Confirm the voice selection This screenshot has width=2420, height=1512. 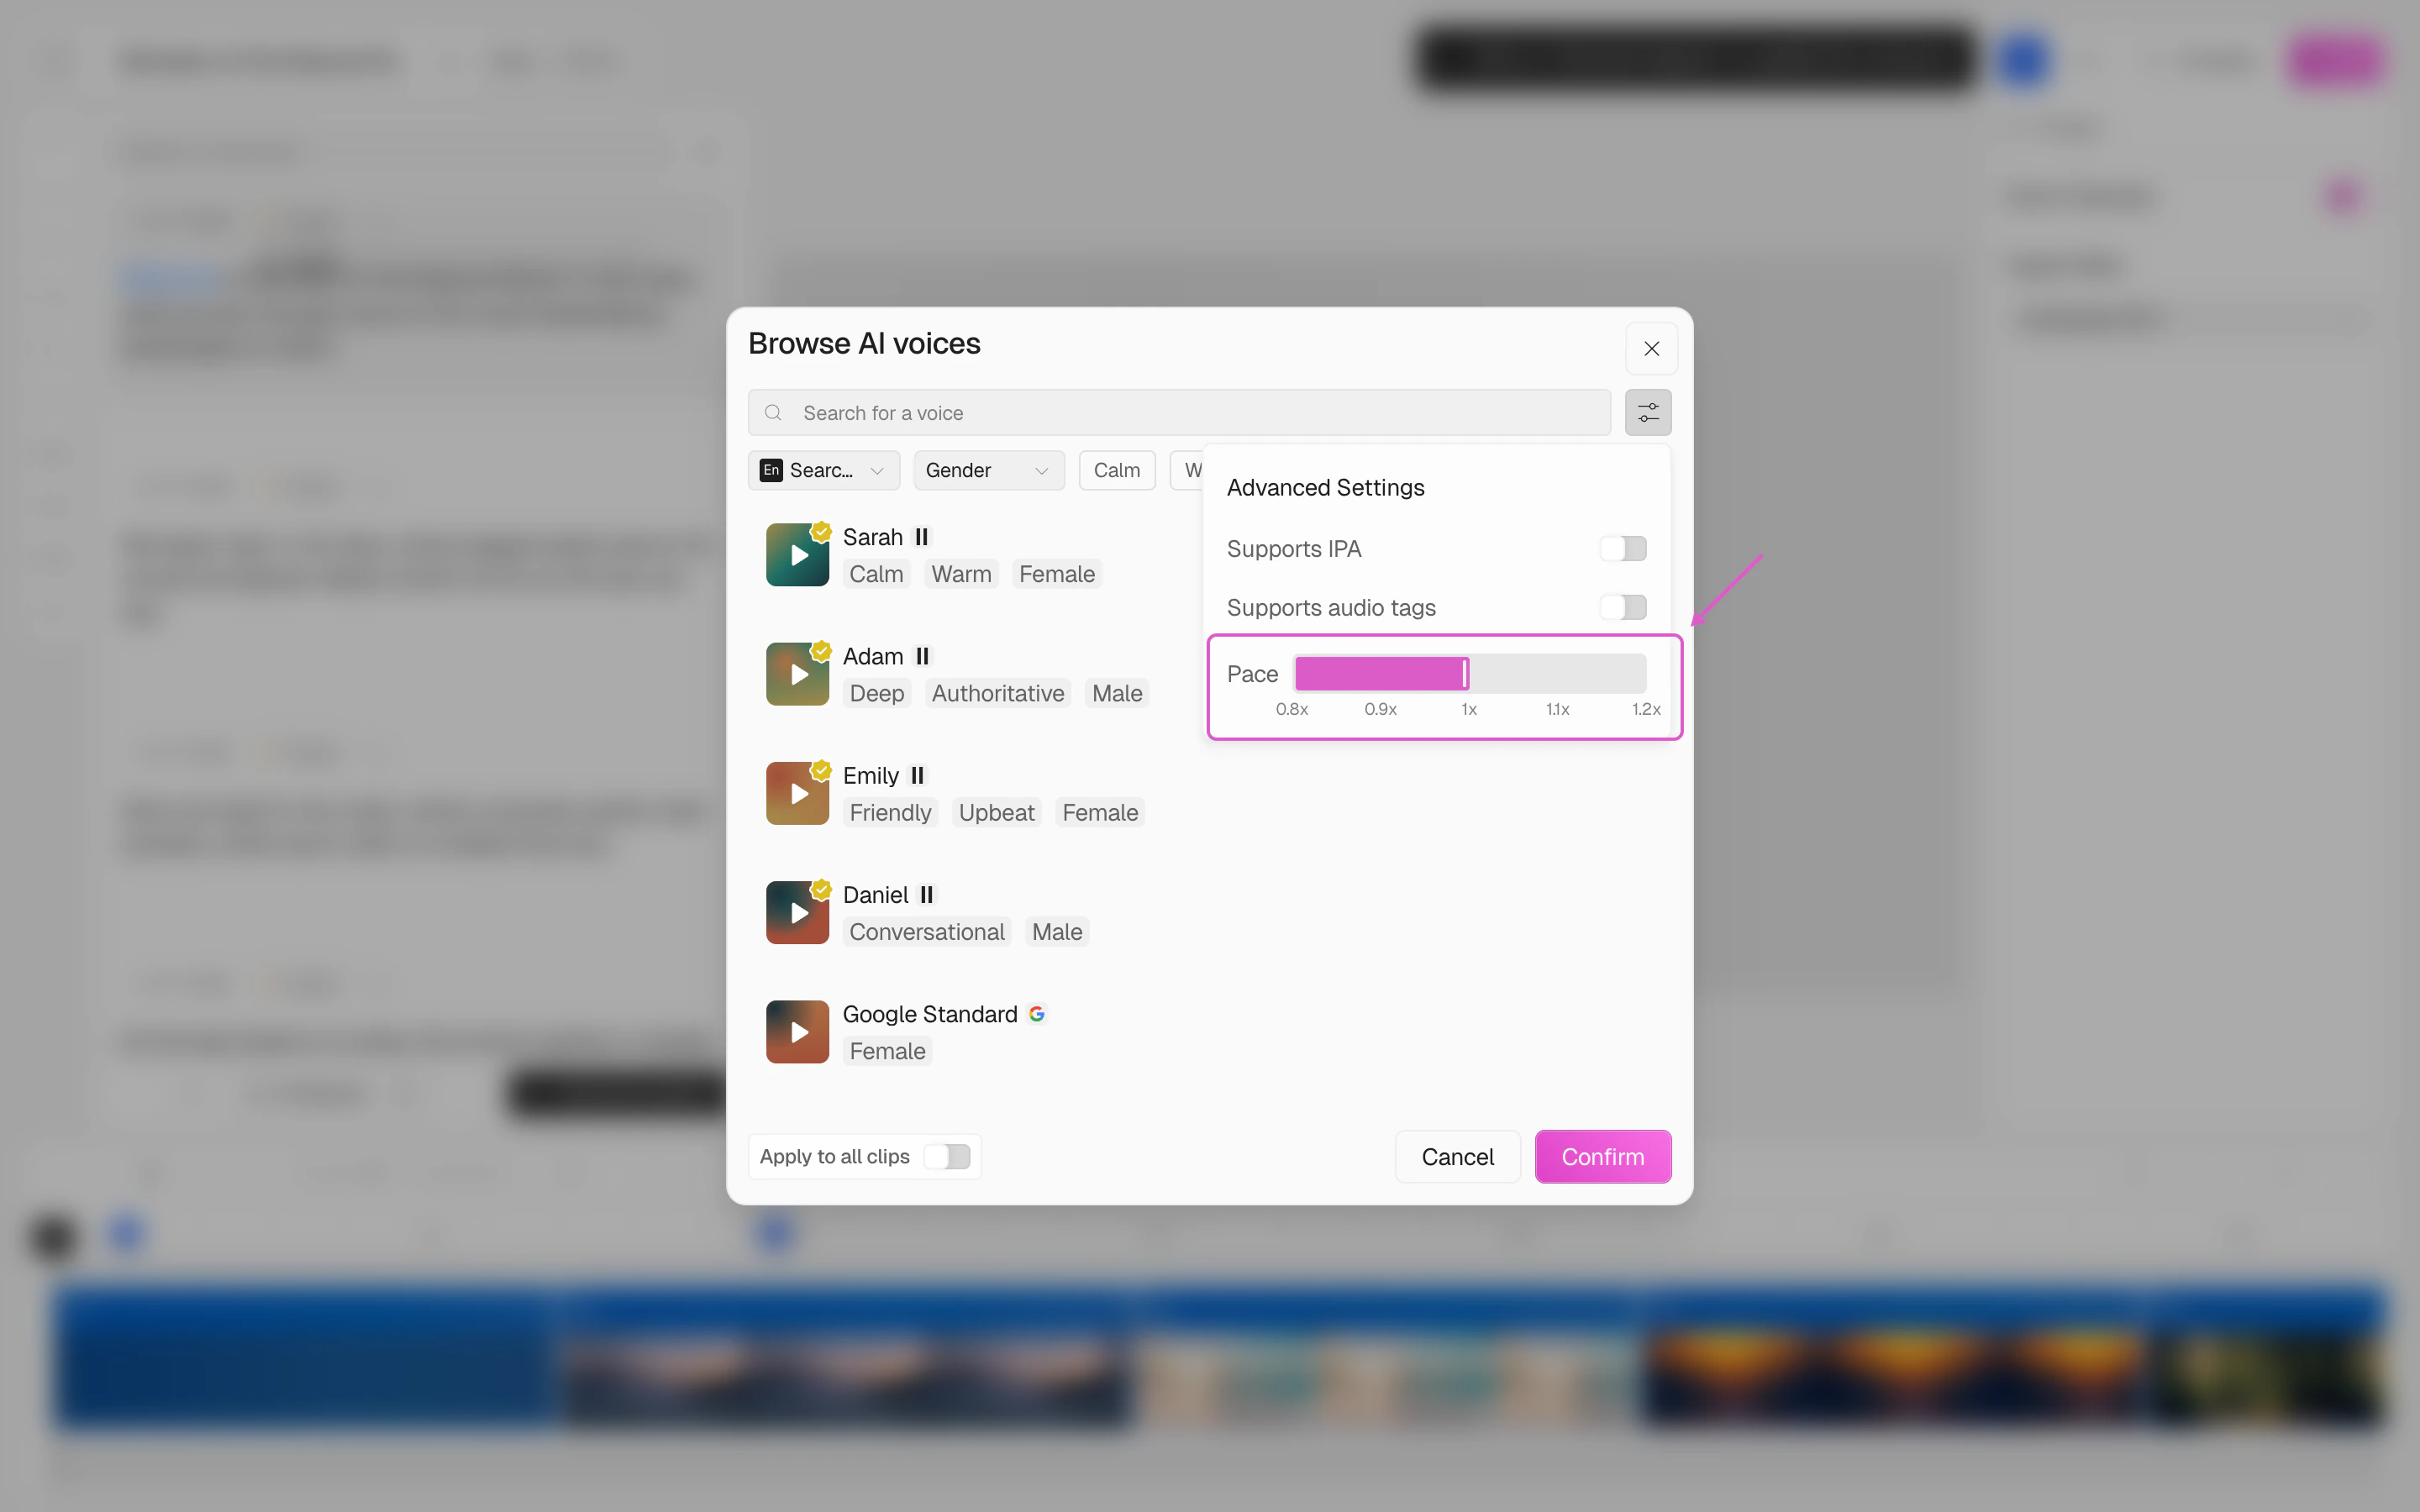pos(1603,1156)
